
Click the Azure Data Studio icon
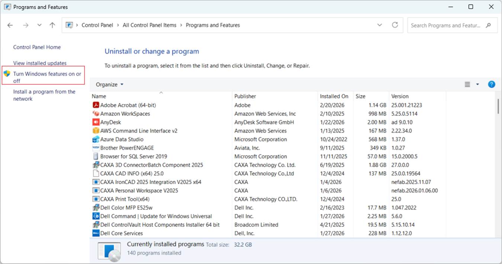(96, 139)
